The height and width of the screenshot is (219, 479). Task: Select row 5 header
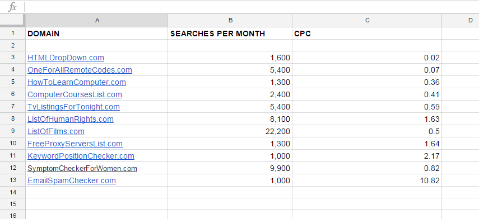point(12,82)
